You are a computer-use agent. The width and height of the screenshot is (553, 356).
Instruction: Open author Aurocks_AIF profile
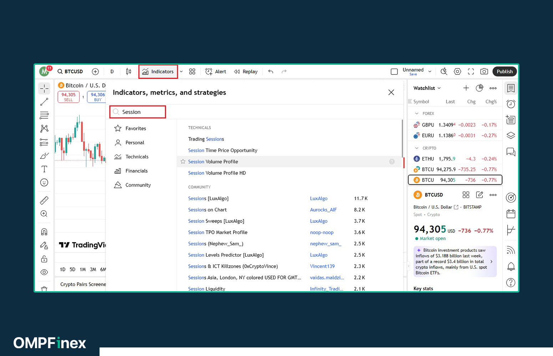[x=323, y=210]
